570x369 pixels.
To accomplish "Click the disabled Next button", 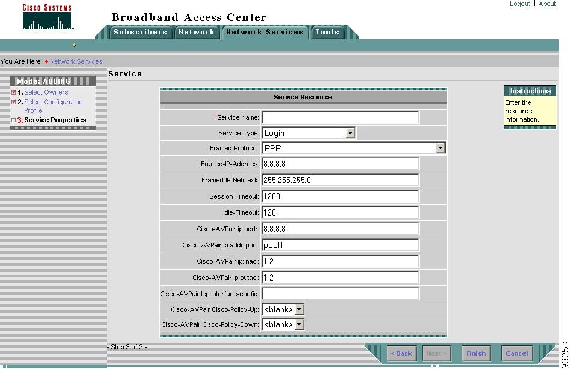I will click(x=437, y=353).
